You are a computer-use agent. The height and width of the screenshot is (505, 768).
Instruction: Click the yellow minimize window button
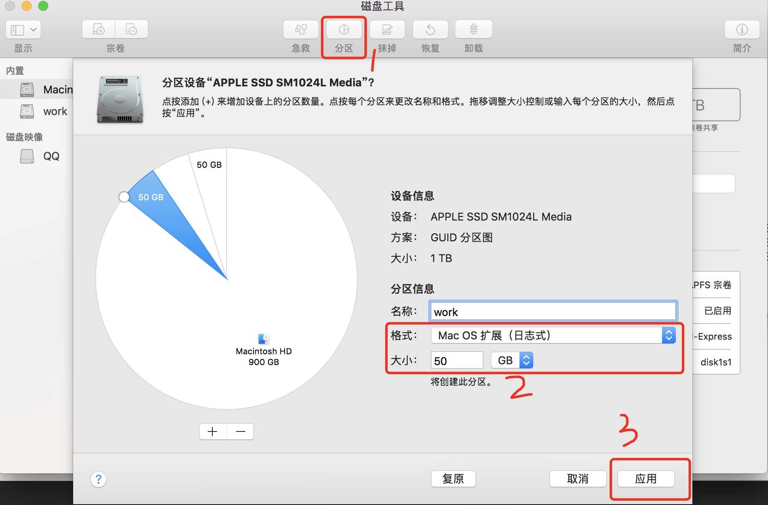tap(27, 6)
